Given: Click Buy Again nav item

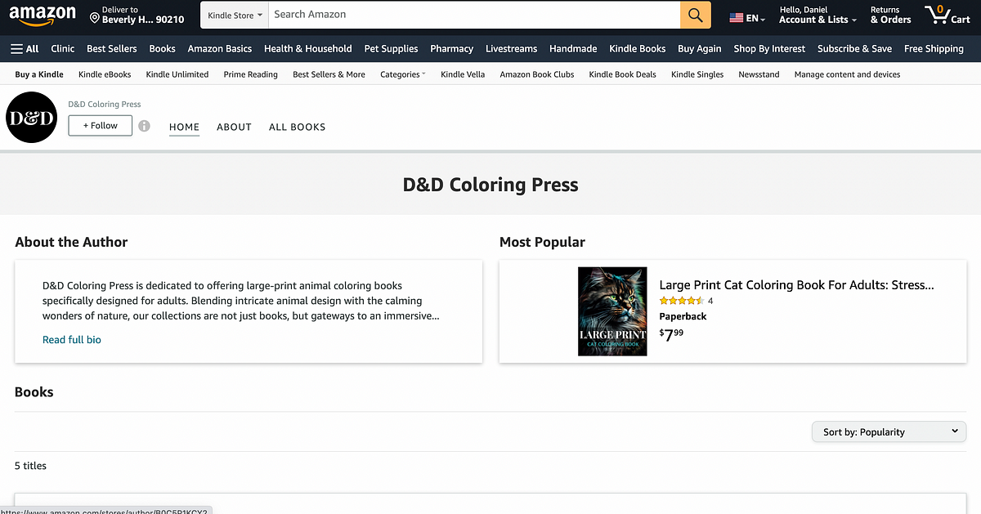Looking at the screenshot, I should pyautogui.click(x=699, y=49).
